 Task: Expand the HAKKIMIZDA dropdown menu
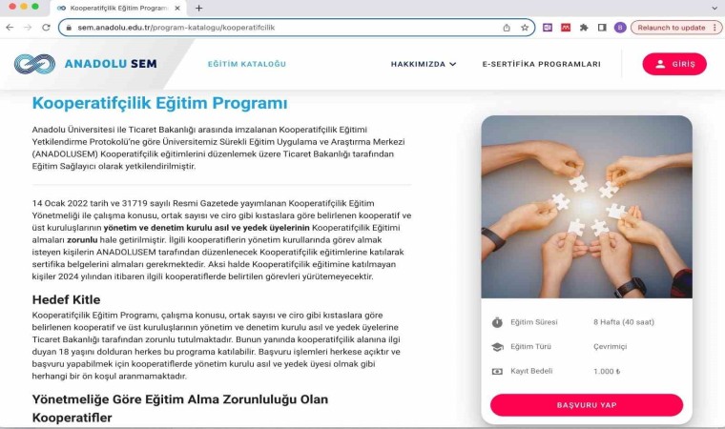424,64
